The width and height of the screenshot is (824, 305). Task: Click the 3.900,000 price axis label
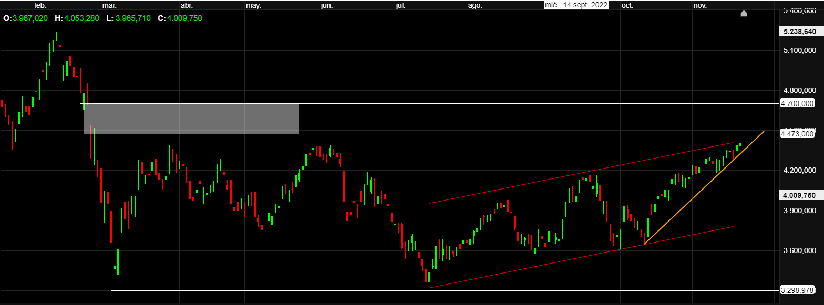799,211
